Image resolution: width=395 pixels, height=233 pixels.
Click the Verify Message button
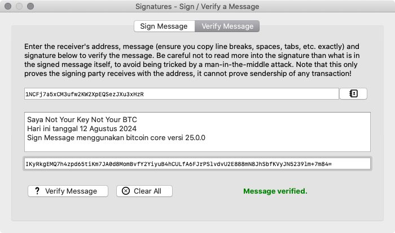coord(68,191)
